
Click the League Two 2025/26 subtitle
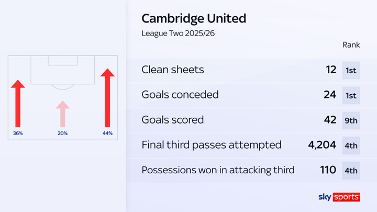(178, 33)
